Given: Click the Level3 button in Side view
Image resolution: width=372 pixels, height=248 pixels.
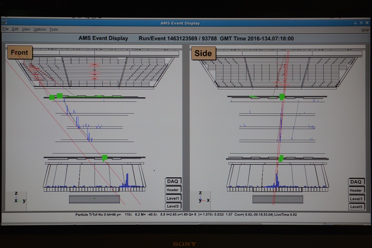Looking at the screenshot, I should coord(356,207).
